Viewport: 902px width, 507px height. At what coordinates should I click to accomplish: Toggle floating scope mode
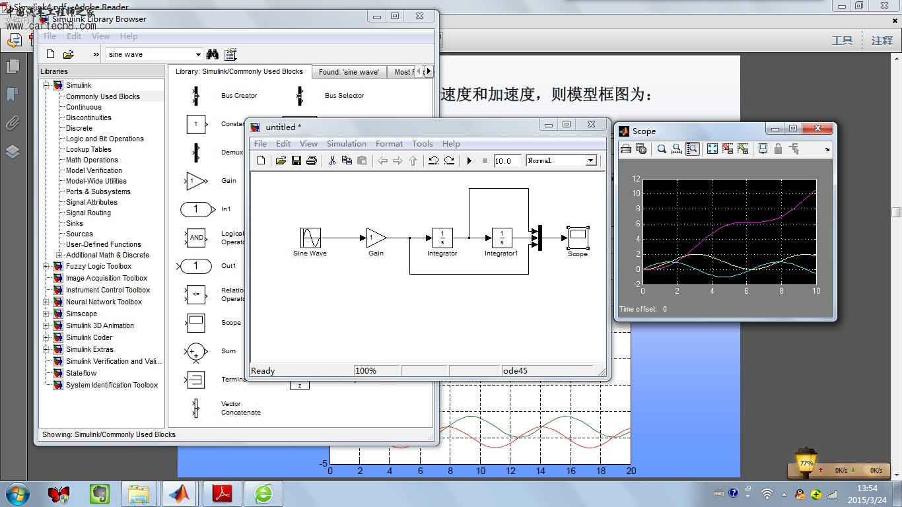(763, 149)
